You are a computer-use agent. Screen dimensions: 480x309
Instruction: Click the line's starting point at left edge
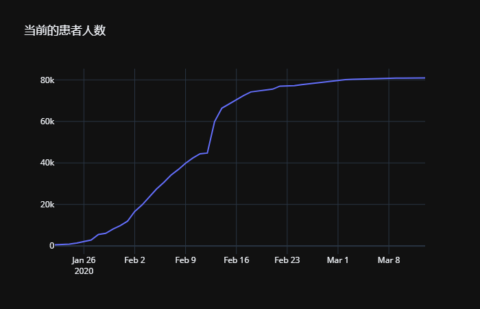click(x=56, y=244)
